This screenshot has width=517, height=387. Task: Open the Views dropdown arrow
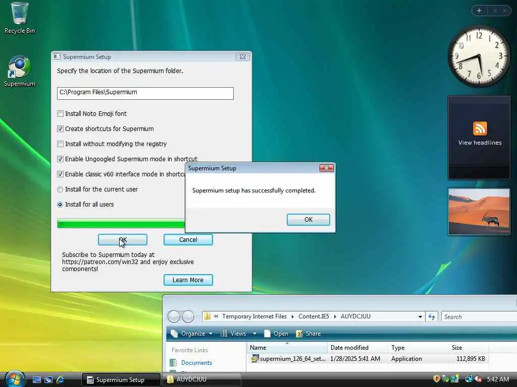click(254, 334)
